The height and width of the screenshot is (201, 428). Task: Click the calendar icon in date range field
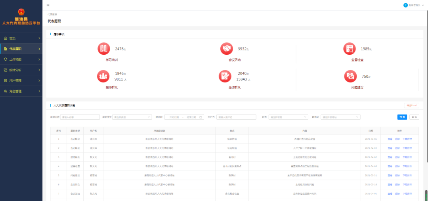click(201, 117)
